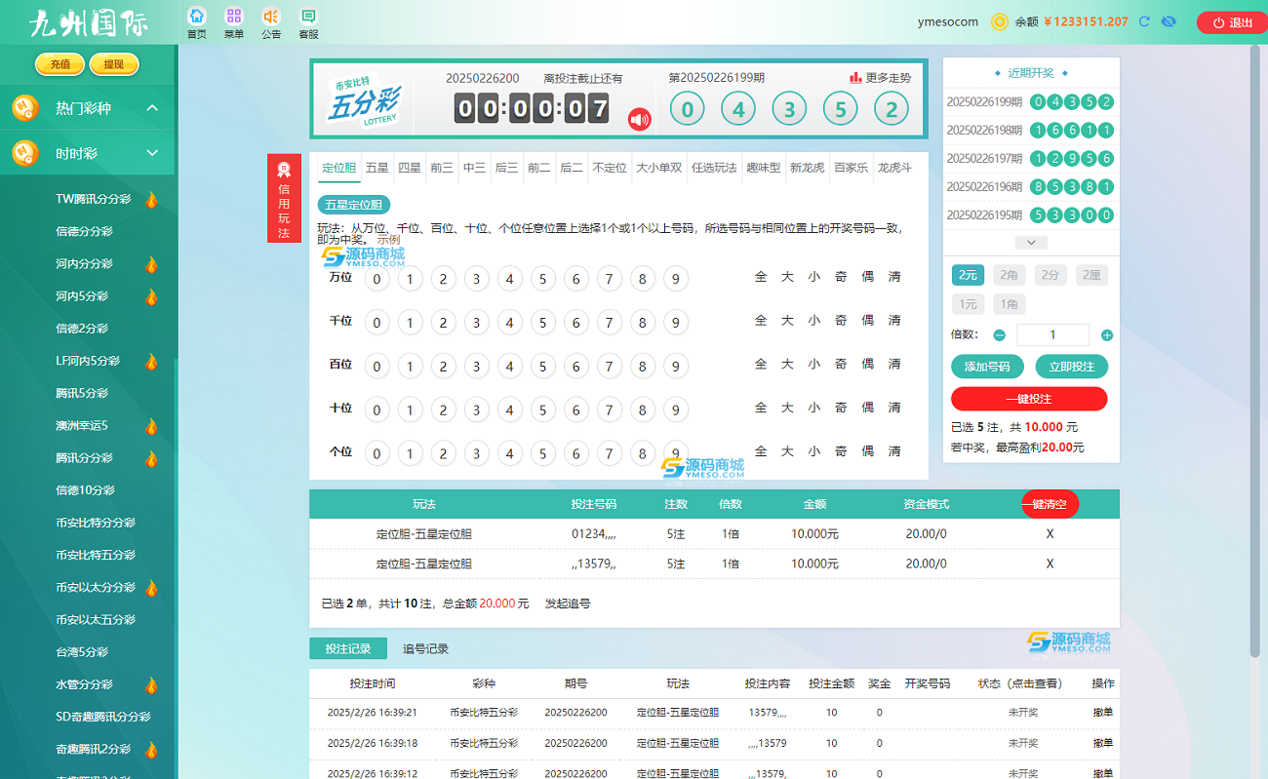Expand the recent draws list chevron
The width and height of the screenshot is (1268, 779).
click(x=1031, y=242)
